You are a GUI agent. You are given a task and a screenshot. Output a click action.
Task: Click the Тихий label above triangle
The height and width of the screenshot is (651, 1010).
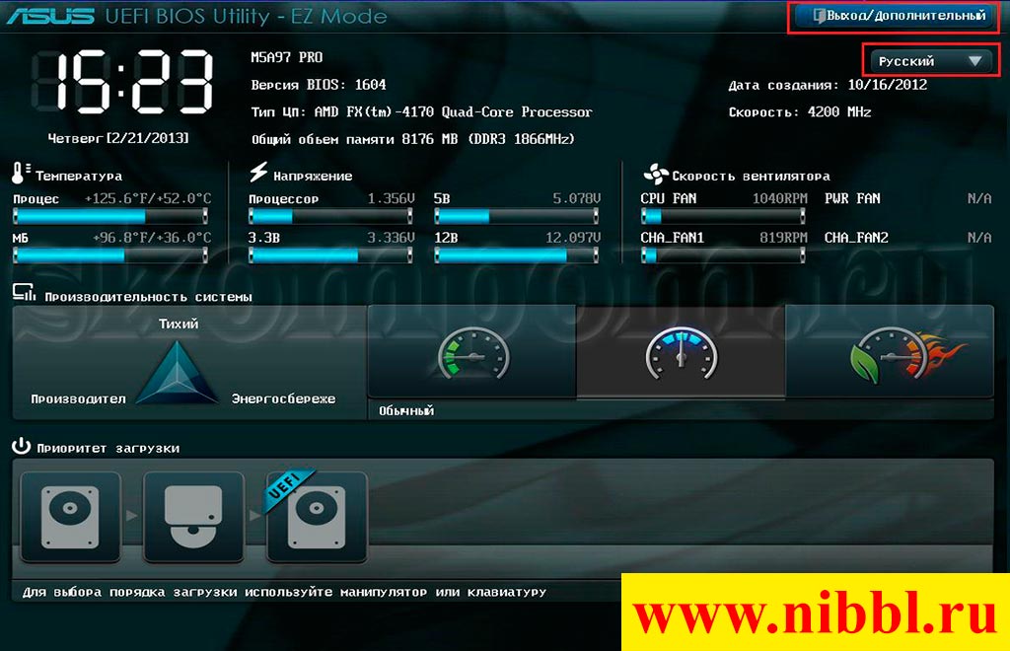(179, 324)
